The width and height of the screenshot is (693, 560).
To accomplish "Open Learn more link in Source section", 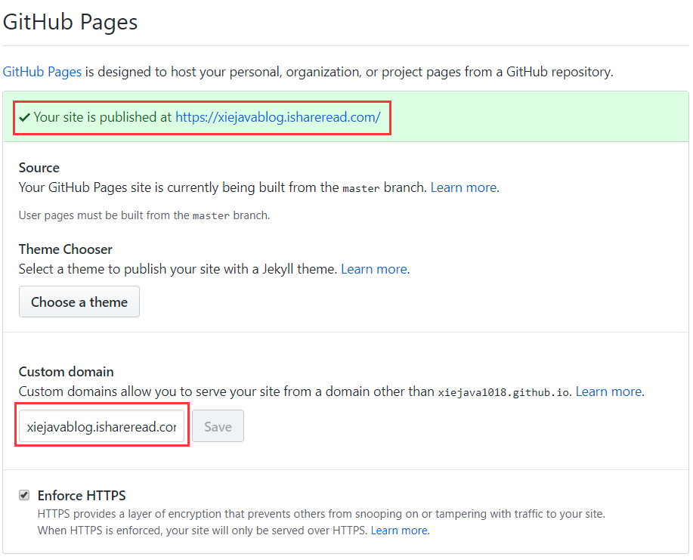I will pos(463,187).
